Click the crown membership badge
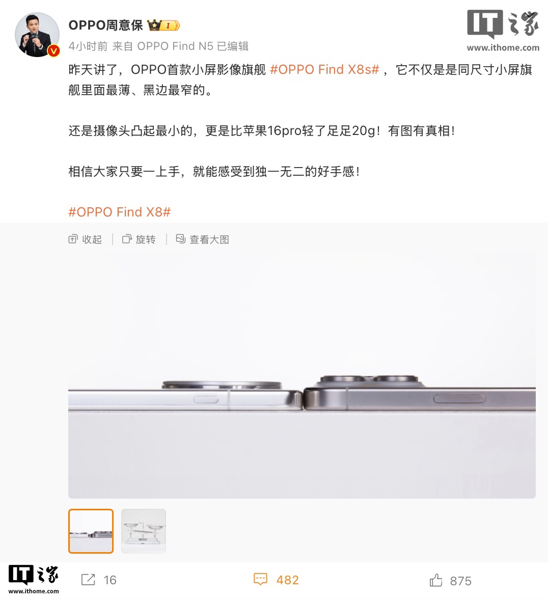This screenshot has height=600, width=548. [163, 25]
